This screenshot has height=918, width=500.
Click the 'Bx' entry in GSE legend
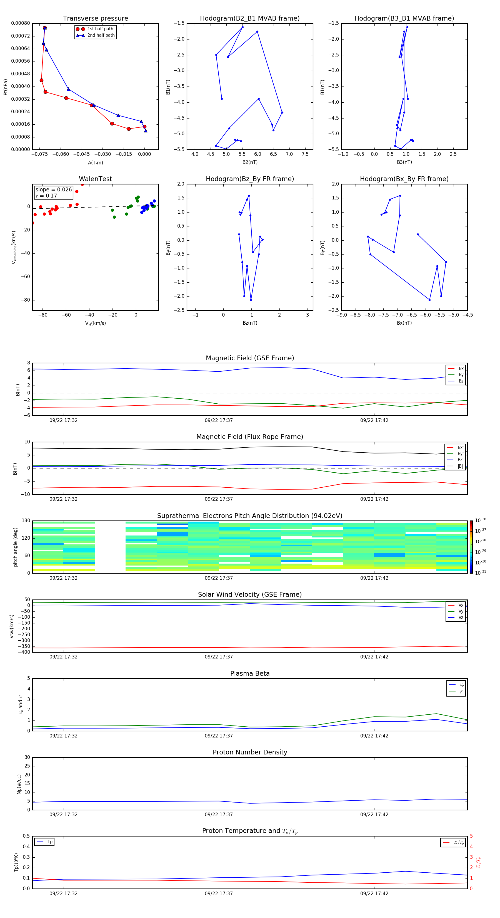coord(456,369)
